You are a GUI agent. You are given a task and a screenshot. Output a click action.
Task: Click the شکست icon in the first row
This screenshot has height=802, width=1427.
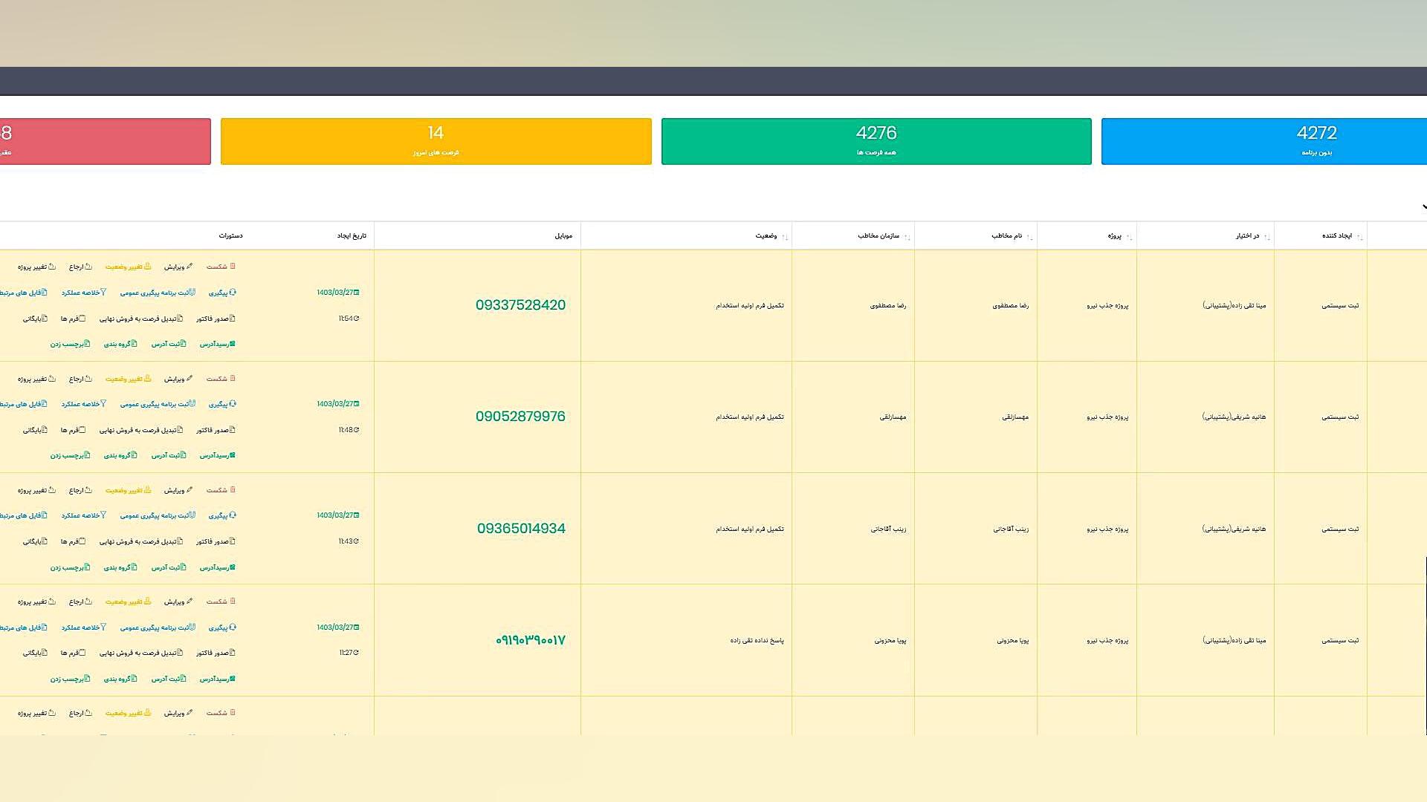pyautogui.click(x=233, y=267)
